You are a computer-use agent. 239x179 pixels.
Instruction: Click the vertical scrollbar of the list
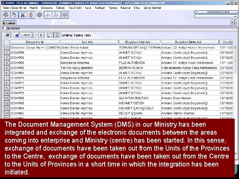(x=235, y=82)
